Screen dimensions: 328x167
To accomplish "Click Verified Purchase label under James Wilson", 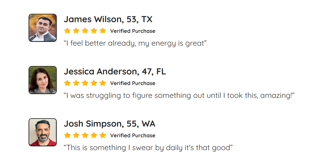I will click(133, 31).
